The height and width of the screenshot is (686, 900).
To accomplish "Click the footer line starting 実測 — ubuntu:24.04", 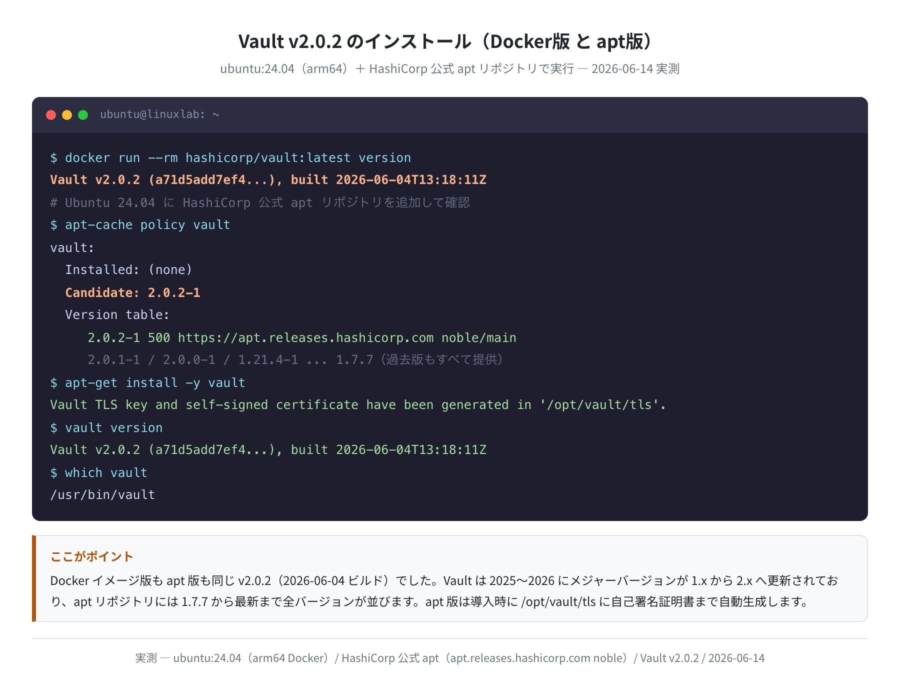I will tap(450, 658).
